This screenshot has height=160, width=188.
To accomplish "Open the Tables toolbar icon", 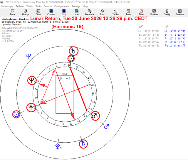I will tap(115, 12).
